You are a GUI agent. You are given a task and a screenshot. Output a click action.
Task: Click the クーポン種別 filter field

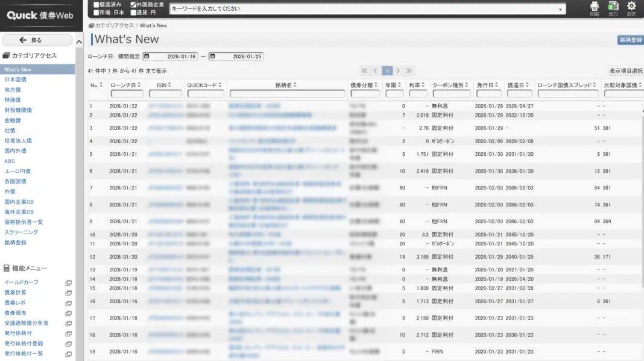point(452,94)
